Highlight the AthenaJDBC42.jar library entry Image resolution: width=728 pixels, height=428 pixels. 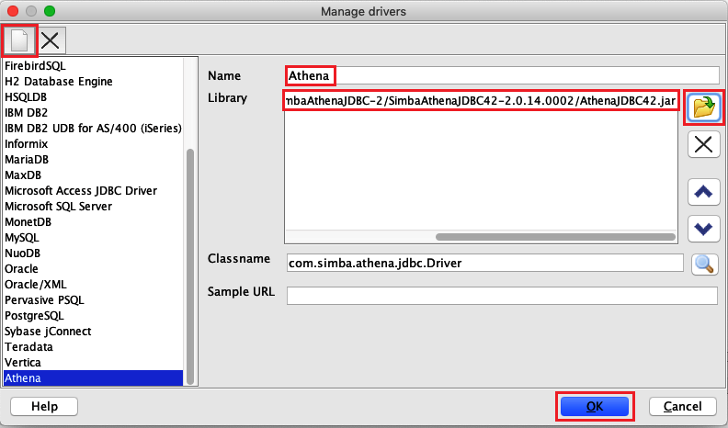click(x=483, y=100)
